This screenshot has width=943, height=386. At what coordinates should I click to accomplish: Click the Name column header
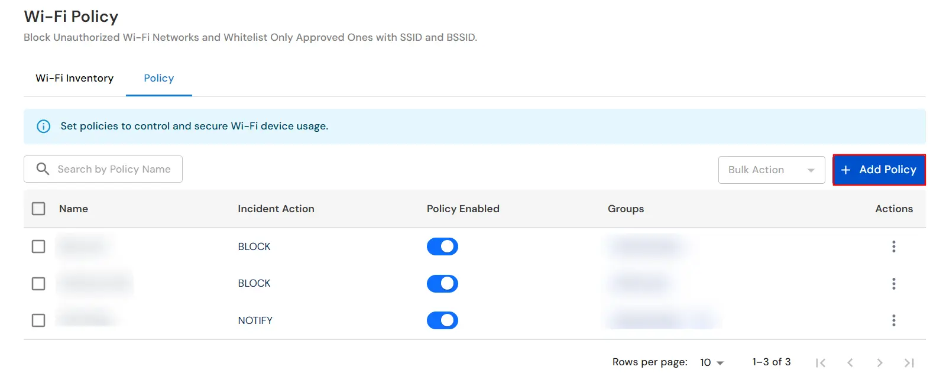[x=73, y=209]
